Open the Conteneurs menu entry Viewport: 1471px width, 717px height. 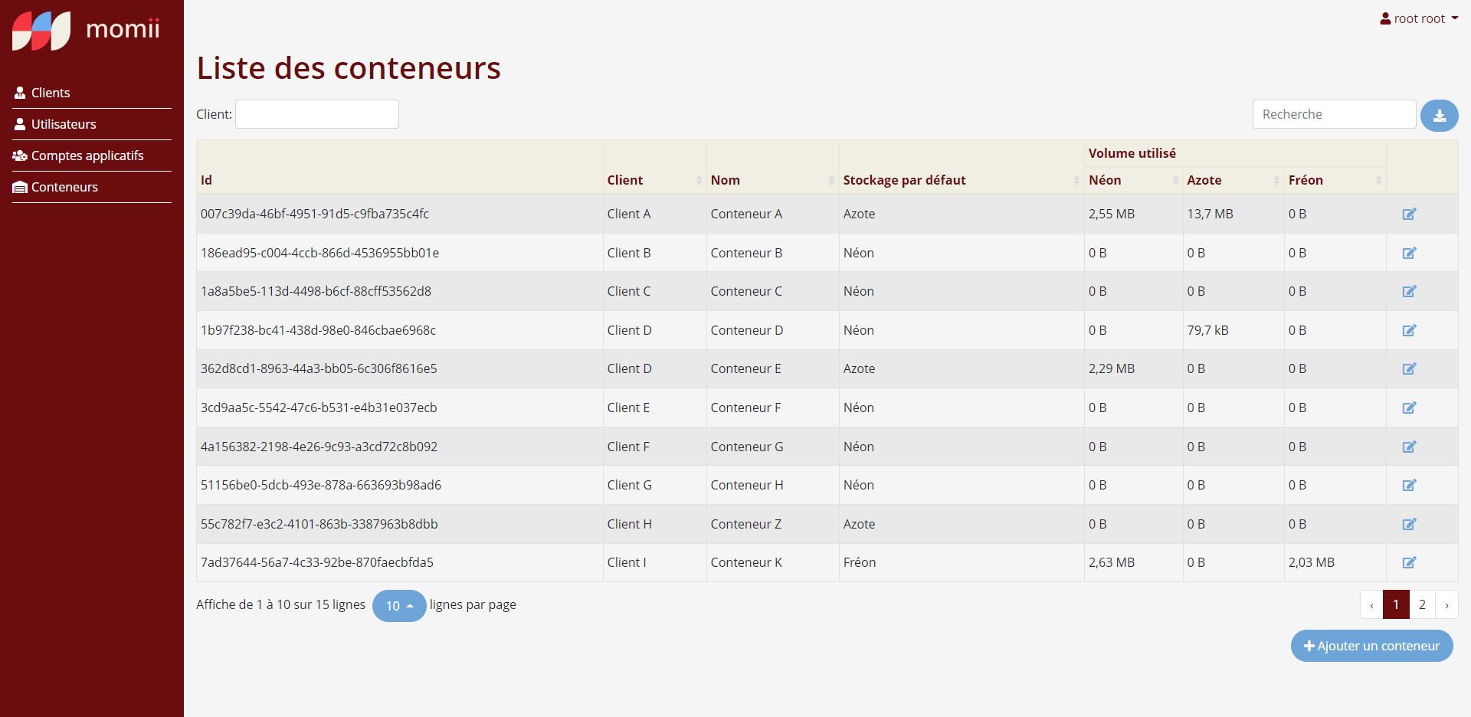[x=92, y=187]
